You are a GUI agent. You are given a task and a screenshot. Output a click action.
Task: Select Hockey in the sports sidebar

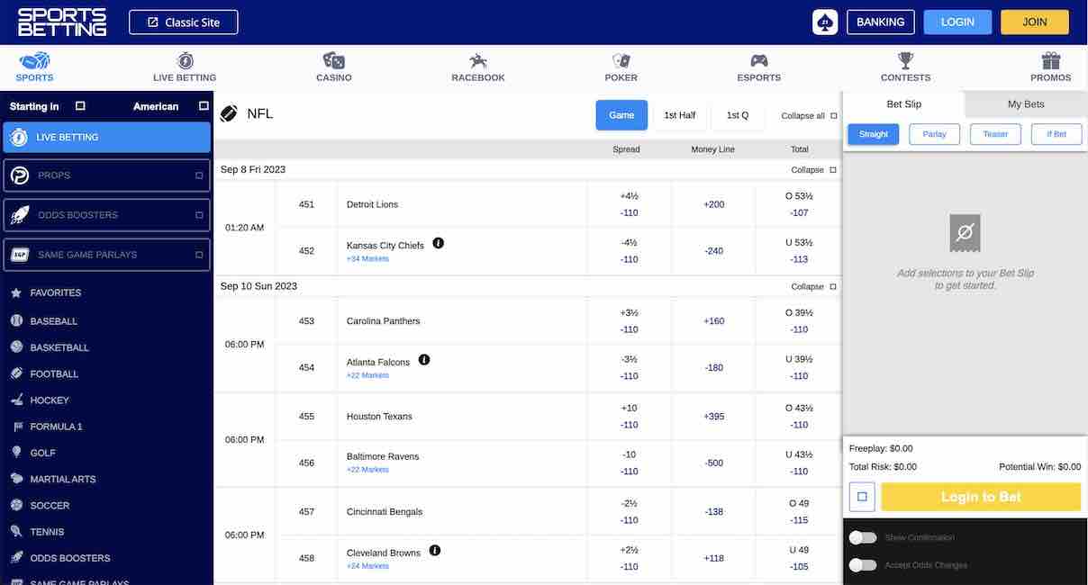(52, 399)
